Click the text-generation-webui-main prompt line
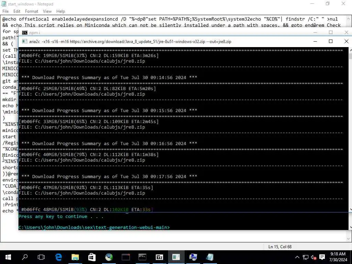This screenshot has width=352, height=264. 94,228
